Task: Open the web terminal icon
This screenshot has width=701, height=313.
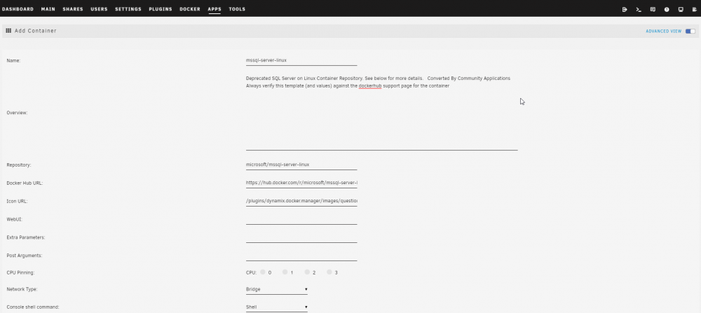Action: coord(639,9)
